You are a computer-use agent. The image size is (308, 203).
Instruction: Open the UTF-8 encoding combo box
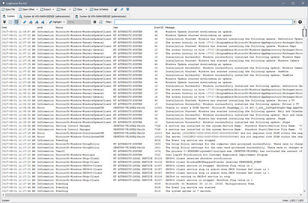point(79,22)
